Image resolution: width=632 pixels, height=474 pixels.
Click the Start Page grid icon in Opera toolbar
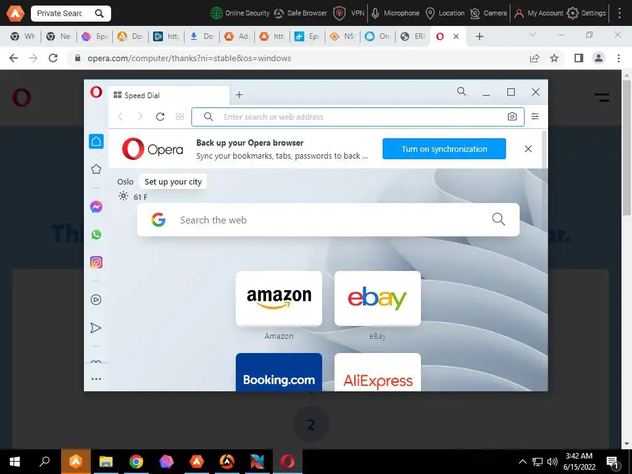point(180,117)
